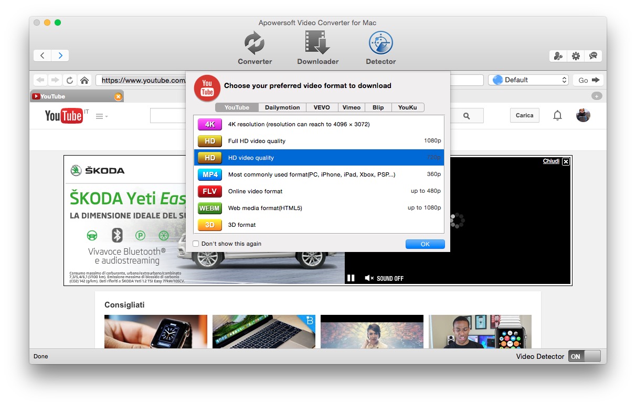The image size is (636, 406).
Task: Open the feedback chat icon
Action: point(593,56)
